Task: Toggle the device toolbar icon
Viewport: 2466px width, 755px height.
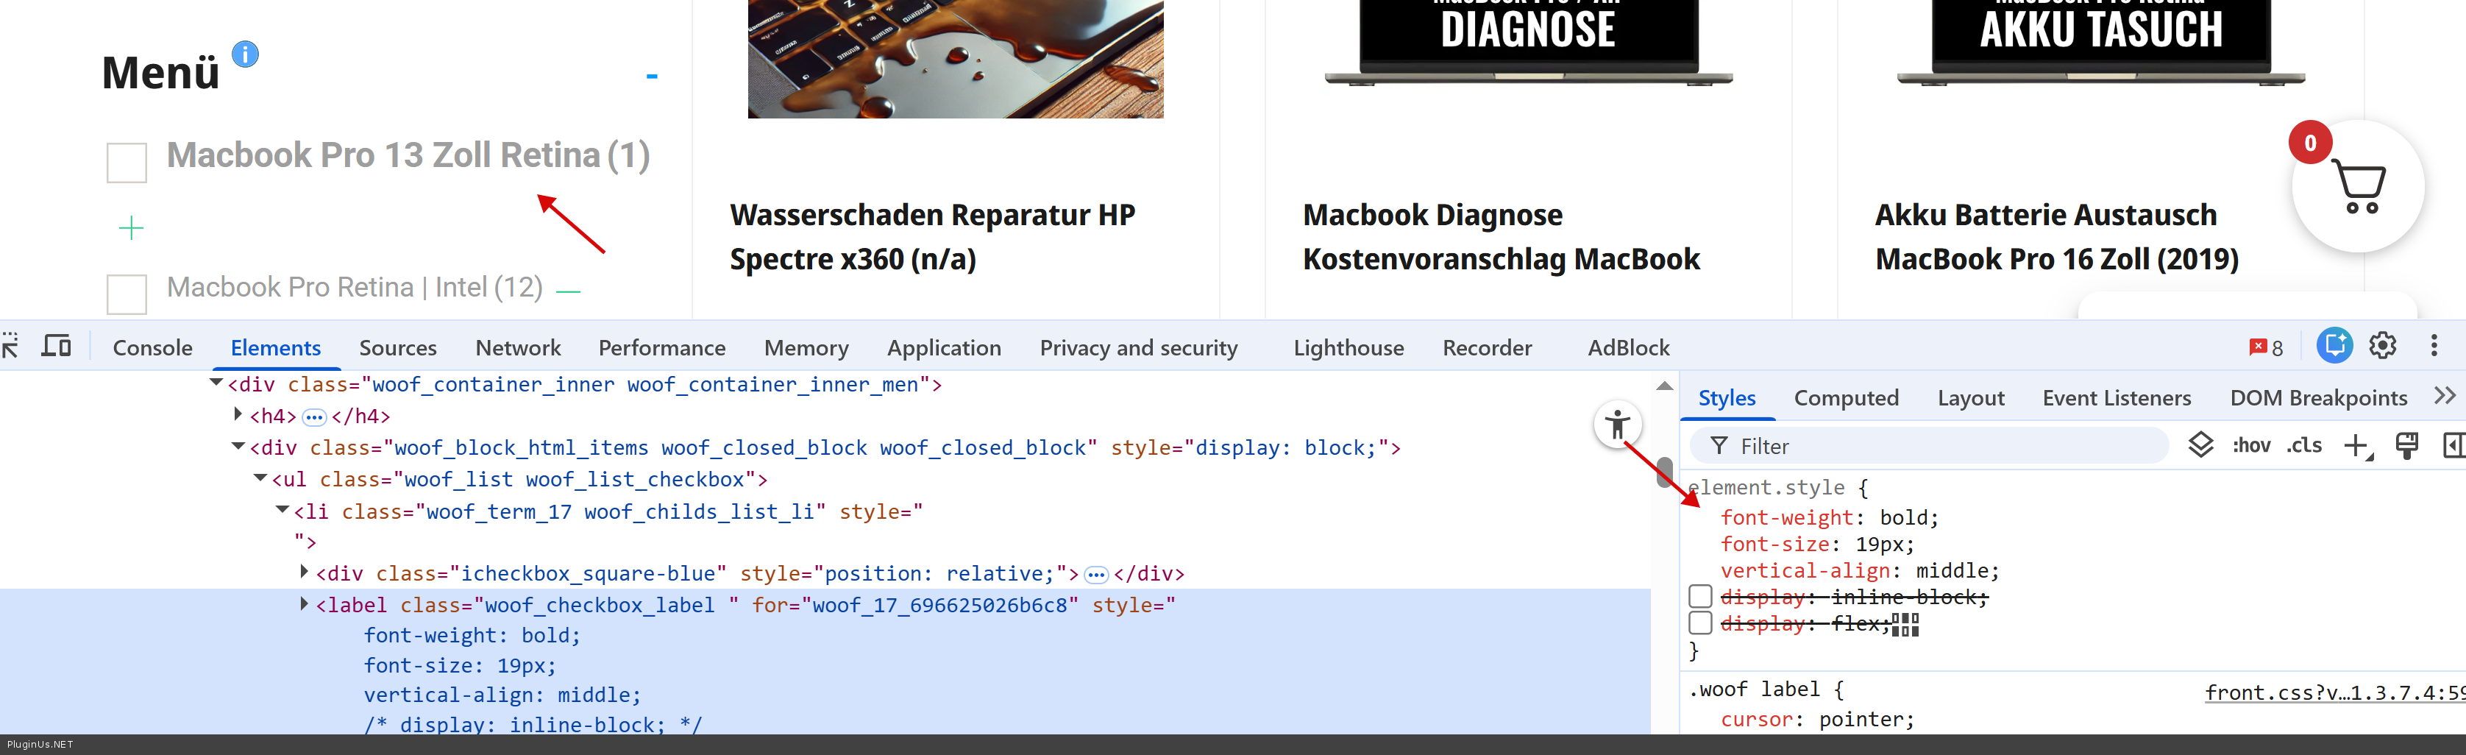Action: pyautogui.click(x=57, y=346)
